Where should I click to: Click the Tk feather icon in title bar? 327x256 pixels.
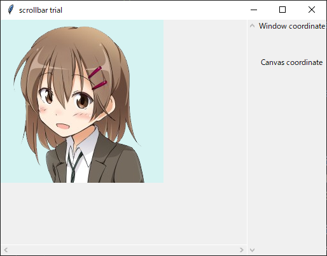tap(11, 10)
